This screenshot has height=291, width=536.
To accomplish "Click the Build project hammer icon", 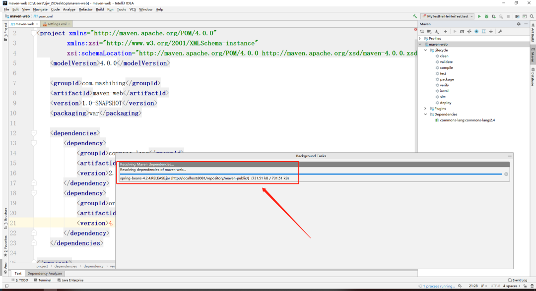I will [415, 16].
